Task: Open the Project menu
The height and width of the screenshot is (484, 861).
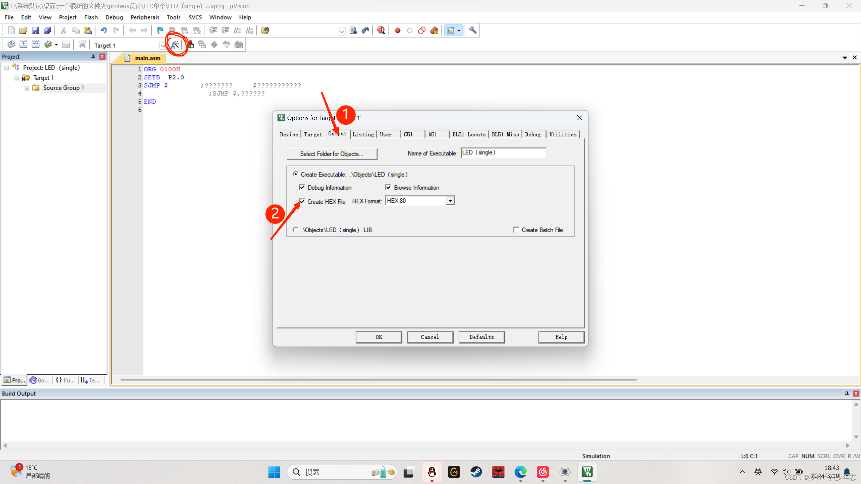Action: click(68, 17)
